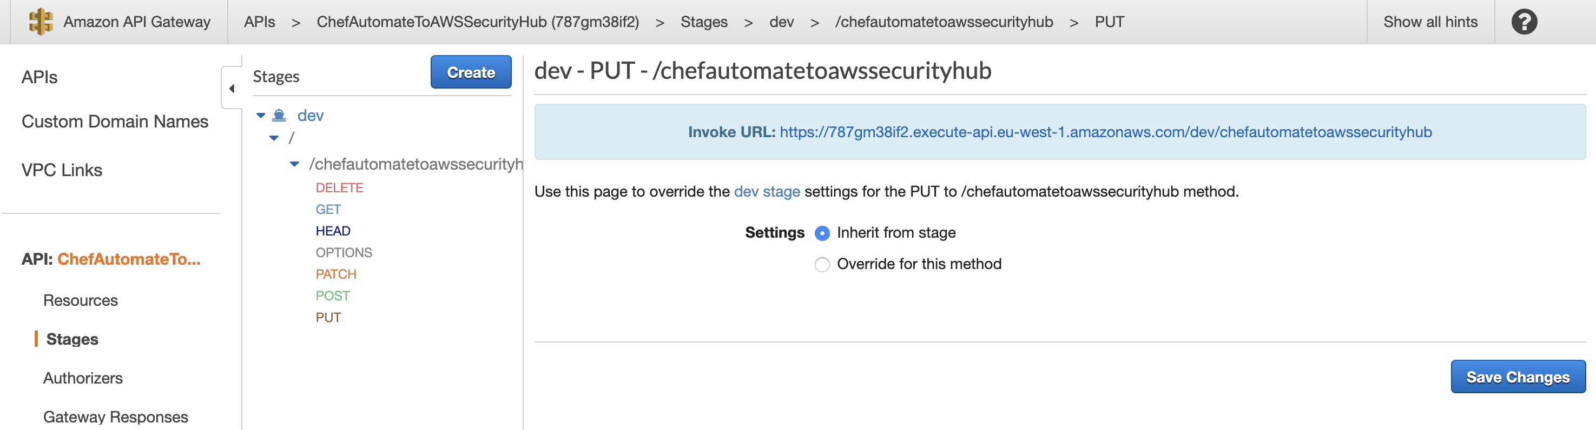Select dev stage in tree
The image size is (1596, 430).
pyautogui.click(x=311, y=116)
